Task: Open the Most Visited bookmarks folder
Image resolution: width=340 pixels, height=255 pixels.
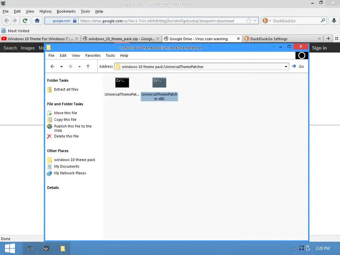Action: pyautogui.click(x=15, y=31)
